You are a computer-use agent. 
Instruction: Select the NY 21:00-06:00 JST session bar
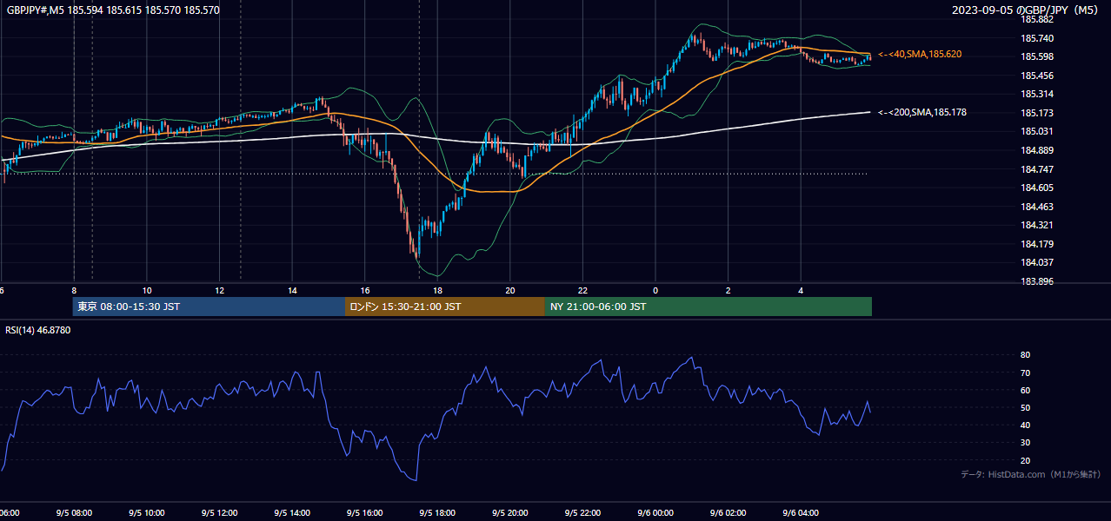[x=709, y=307]
